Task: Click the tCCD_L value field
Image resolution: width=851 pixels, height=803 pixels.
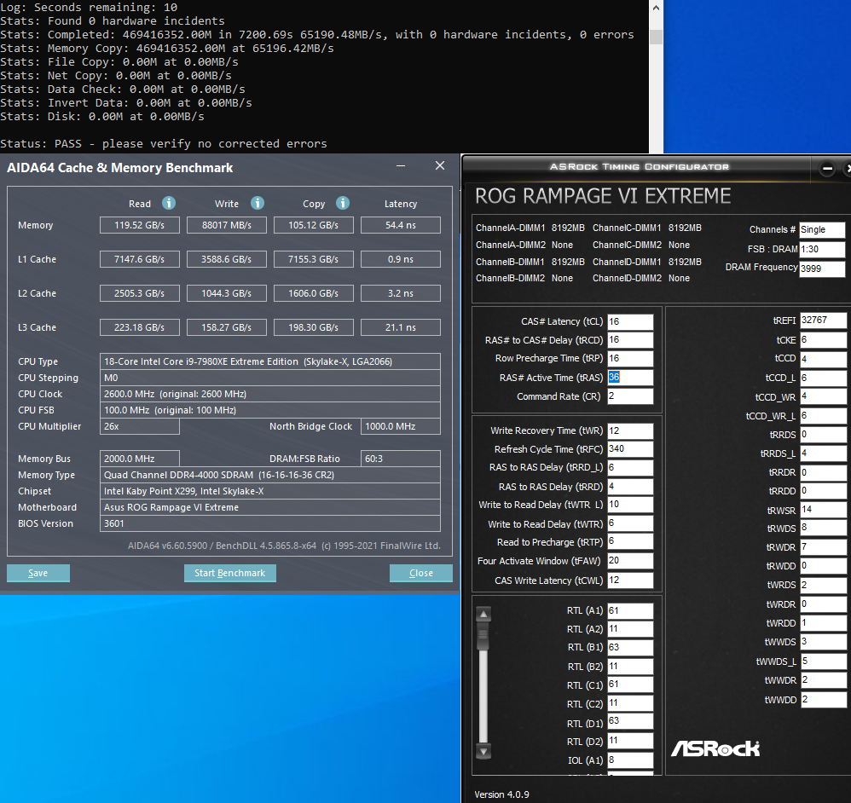Action: coord(823,378)
